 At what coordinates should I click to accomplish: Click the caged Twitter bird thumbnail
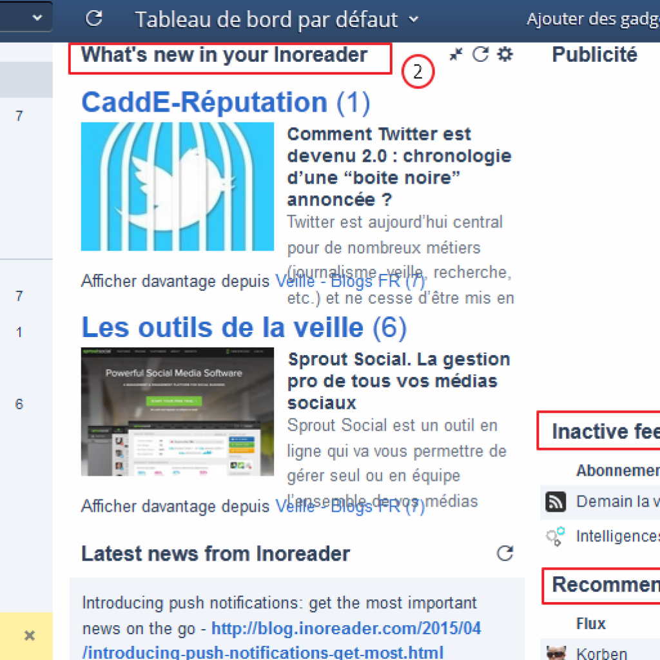[177, 186]
